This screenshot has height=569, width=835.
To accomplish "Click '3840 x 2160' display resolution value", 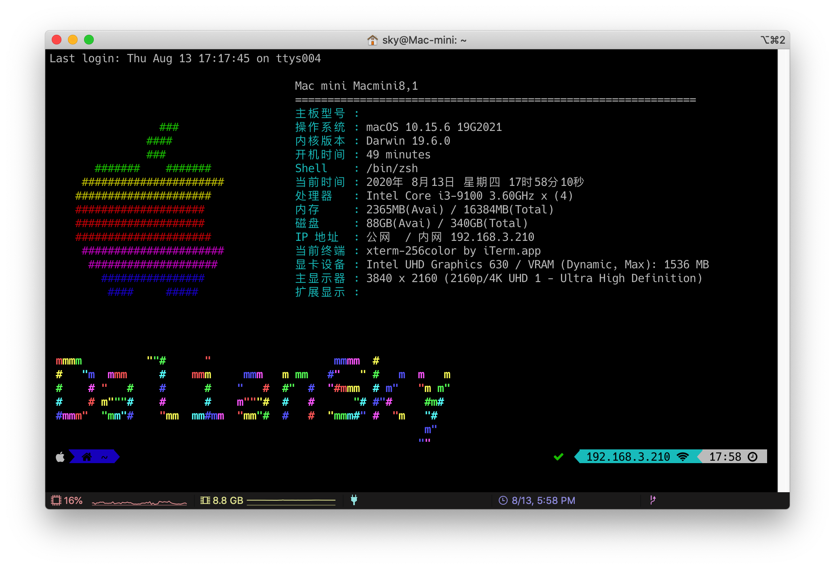I will tap(534, 278).
